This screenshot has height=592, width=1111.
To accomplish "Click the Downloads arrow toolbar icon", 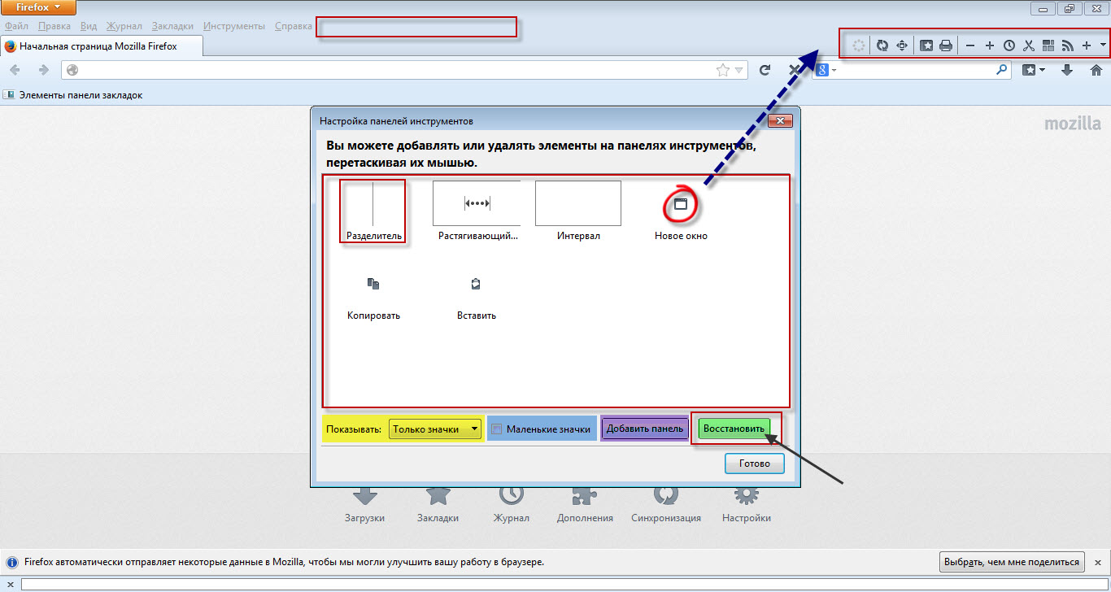I will pyautogui.click(x=1067, y=70).
